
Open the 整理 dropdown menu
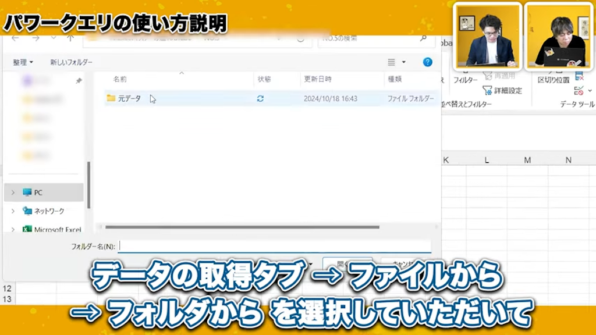22,62
